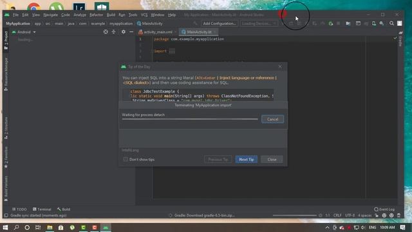Click the MainActivity breadcrumb in navigation bar
The image size is (412, 232).
pyautogui.click(x=150, y=23)
